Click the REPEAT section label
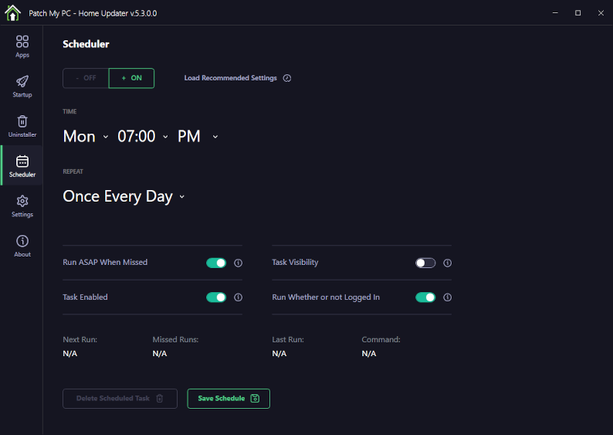This screenshot has height=435, width=613. click(x=73, y=172)
